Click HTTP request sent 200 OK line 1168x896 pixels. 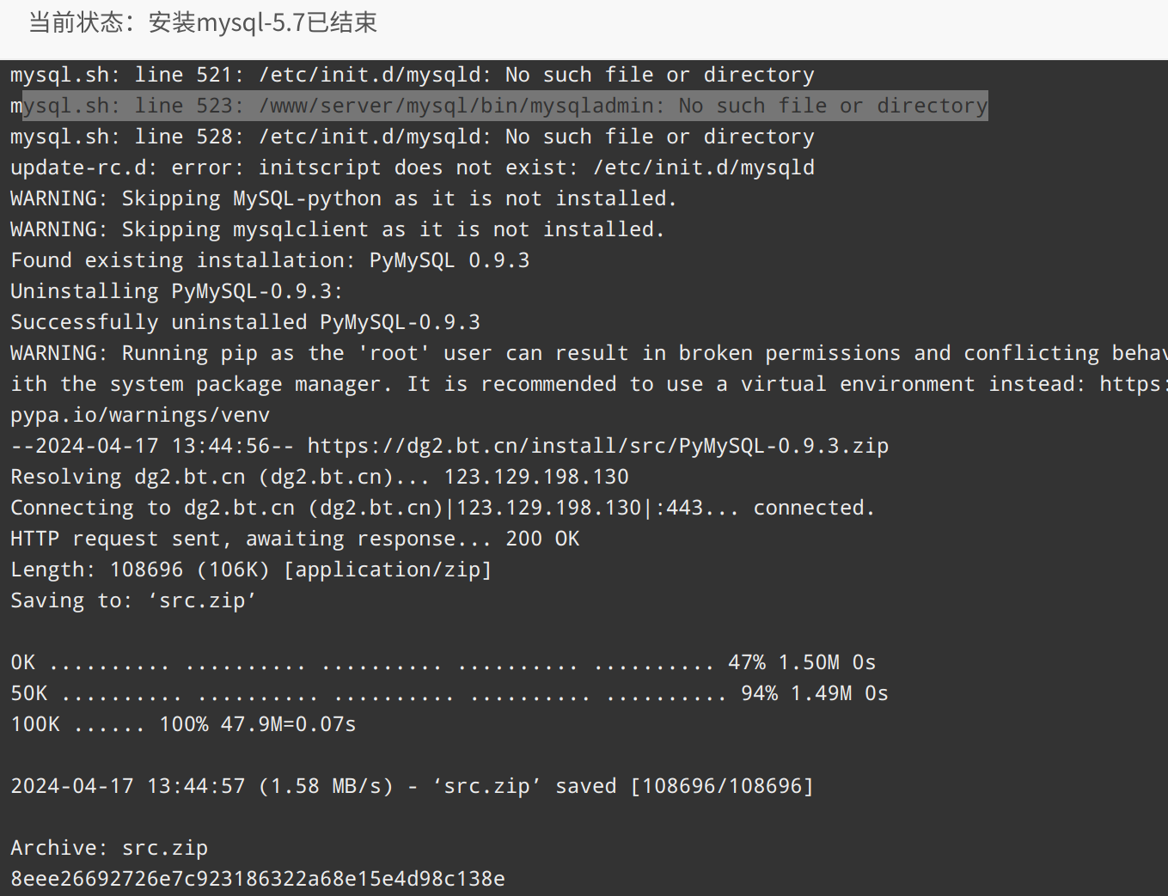(x=295, y=539)
